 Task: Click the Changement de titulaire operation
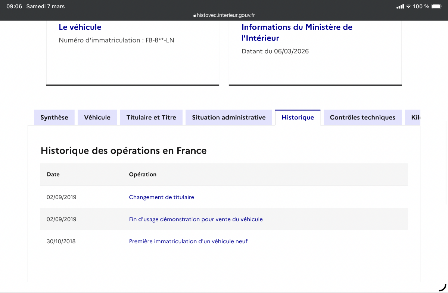pos(162,197)
